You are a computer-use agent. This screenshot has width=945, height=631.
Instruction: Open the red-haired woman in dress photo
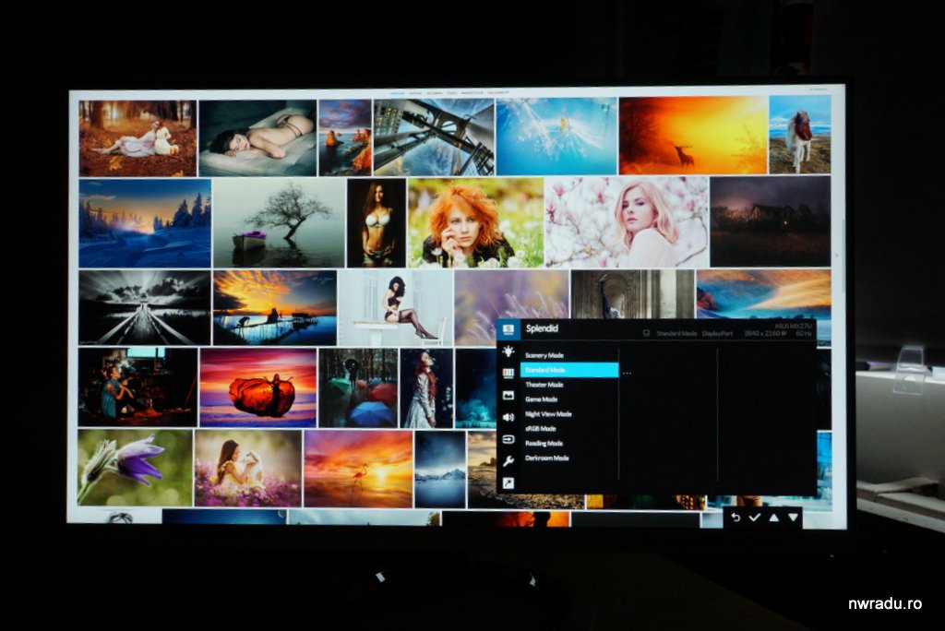426,388
